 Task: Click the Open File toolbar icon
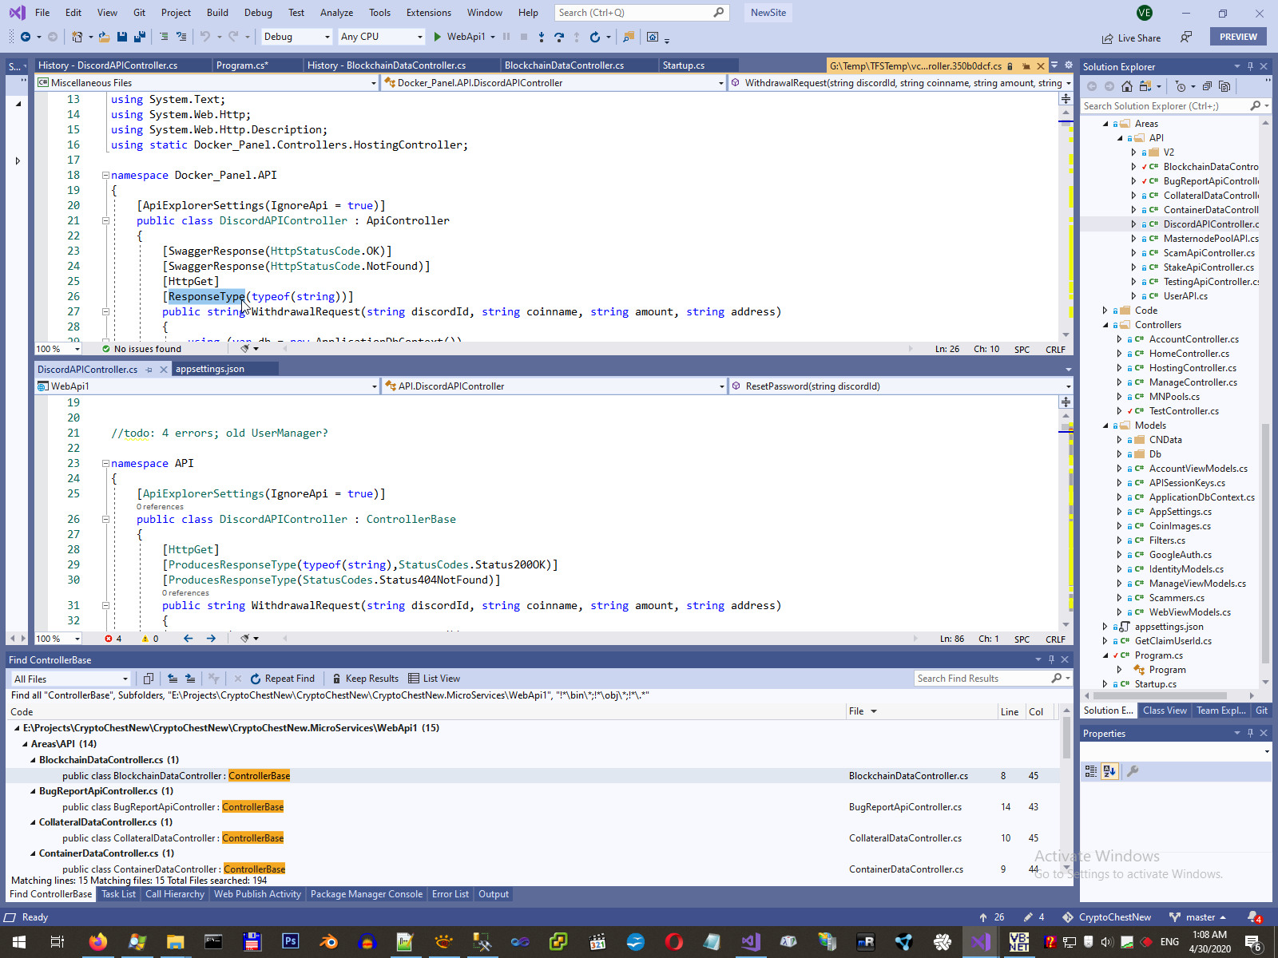(x=105, y=37)
